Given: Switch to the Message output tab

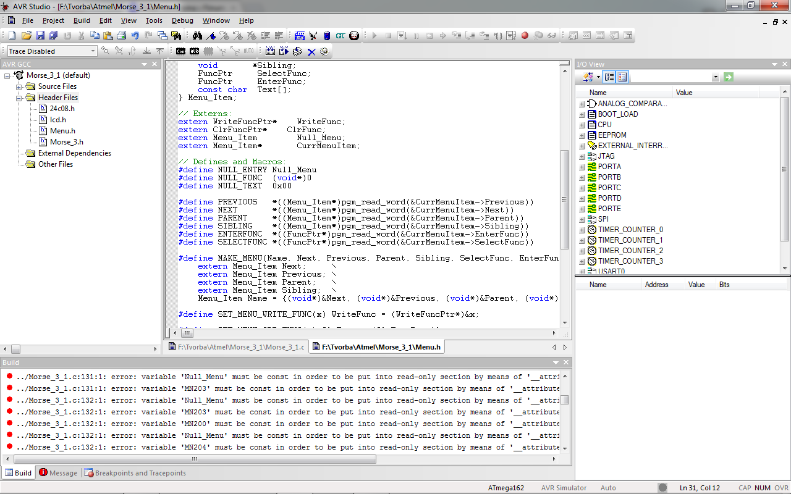Looking at the screenshot, I should click(58, 473).
